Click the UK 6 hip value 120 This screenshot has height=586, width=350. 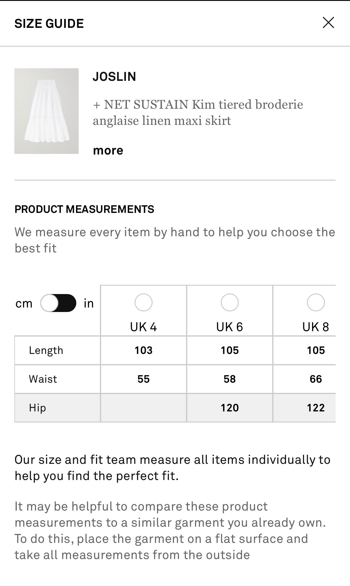click(229, 408)
